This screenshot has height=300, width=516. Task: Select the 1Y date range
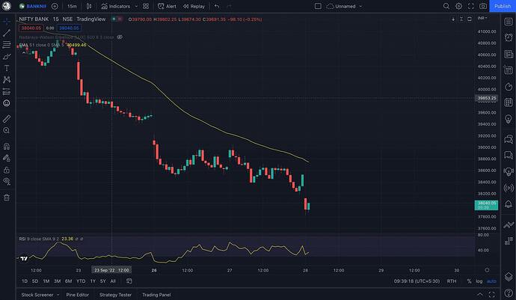93,281
